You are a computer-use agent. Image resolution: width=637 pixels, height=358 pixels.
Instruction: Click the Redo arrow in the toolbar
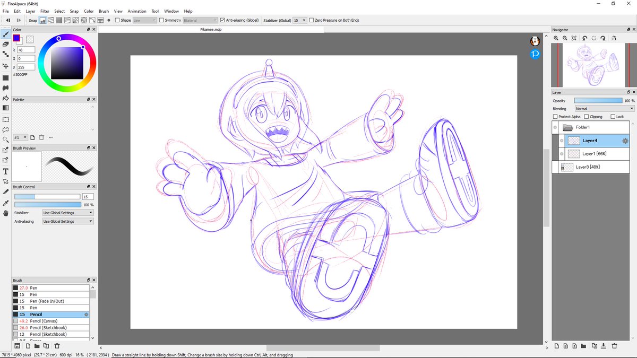pos(19,20)
